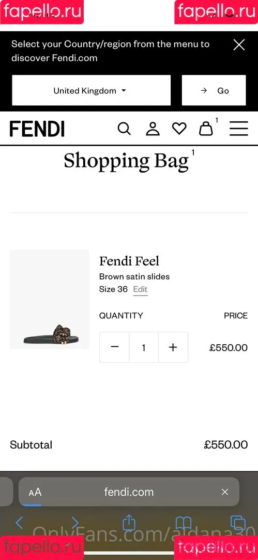
Task: Click the Go button
Action: [214, 90]
